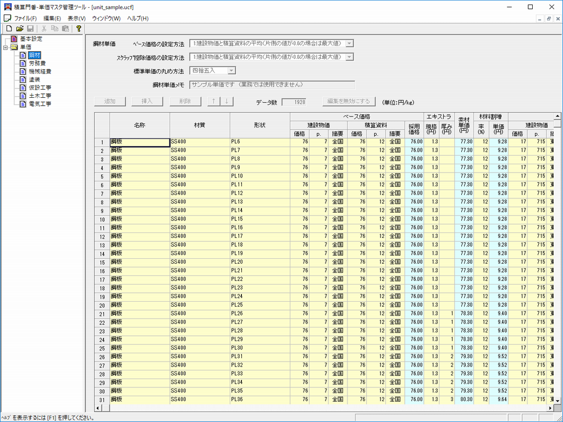Click the move row down arrow button
563x422 pixels.
coord(227,102)
